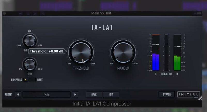Open the Init preset name field
This screenshot has height=112, width=207.
pyautogui.click(x=46, y=95)
